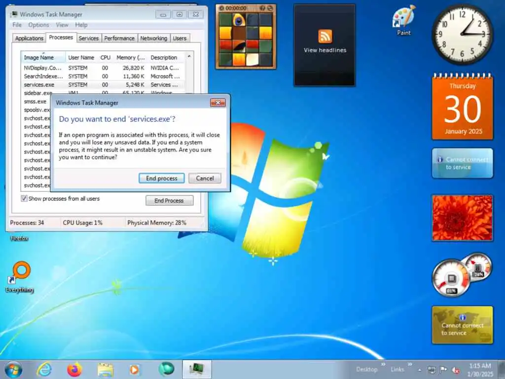505x379 pixels.
Task: Cancel the end process confirmation dialog
Action: click(x=205, y=178)
